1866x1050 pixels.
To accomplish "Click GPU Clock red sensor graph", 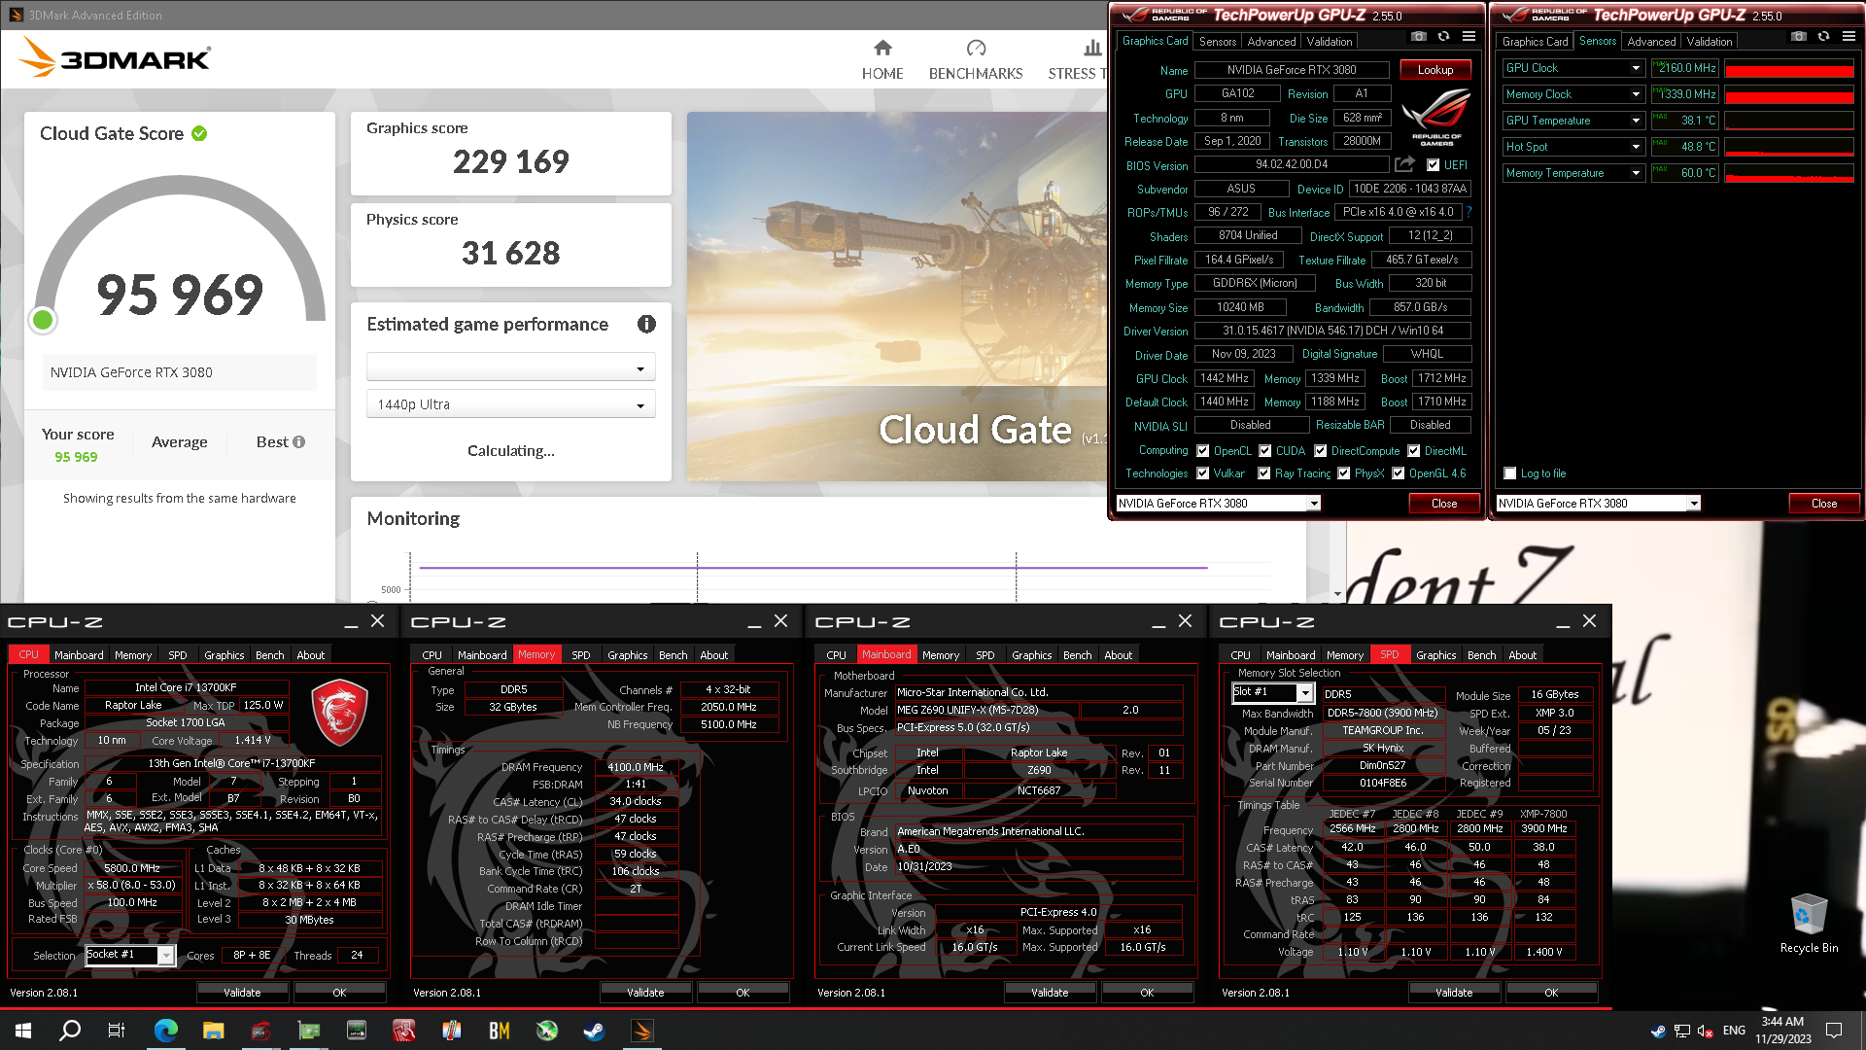I will coord(1789,68).
